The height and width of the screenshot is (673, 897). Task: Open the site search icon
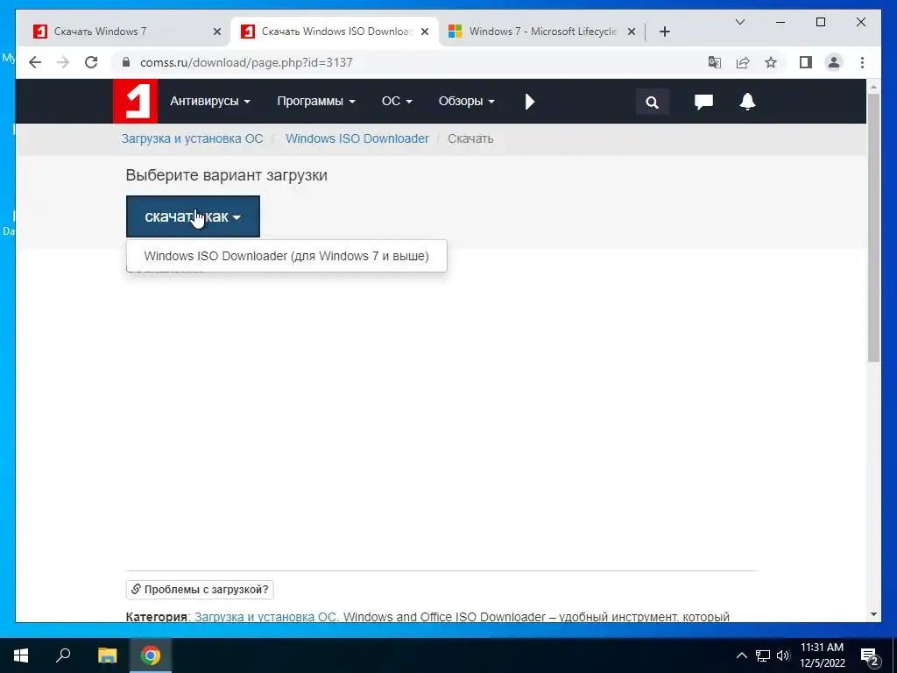[x=652, y=103]
